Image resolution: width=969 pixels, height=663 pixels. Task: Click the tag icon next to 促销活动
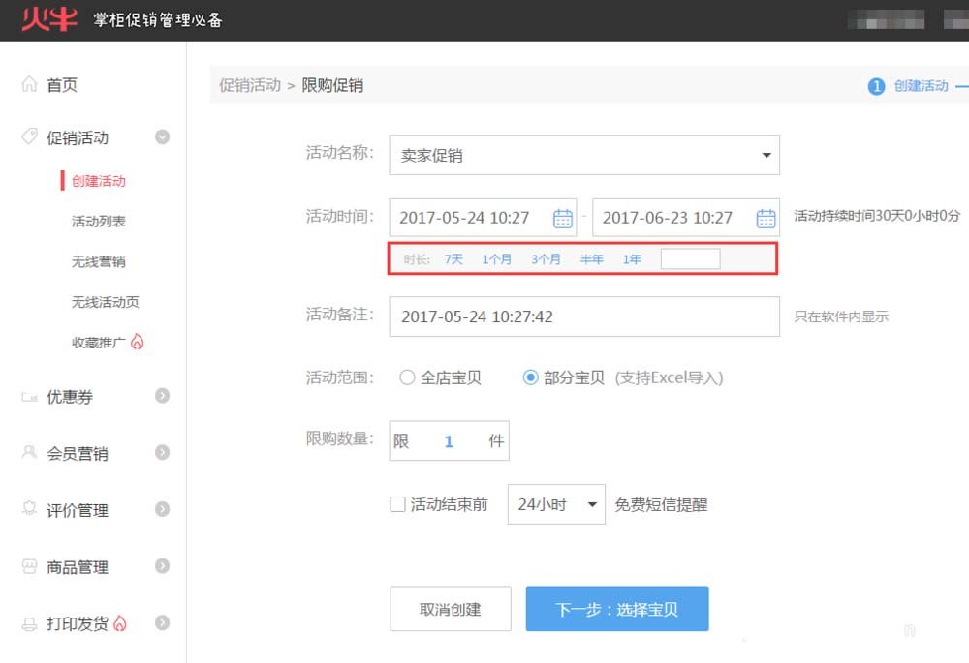[x=30, y=136]
